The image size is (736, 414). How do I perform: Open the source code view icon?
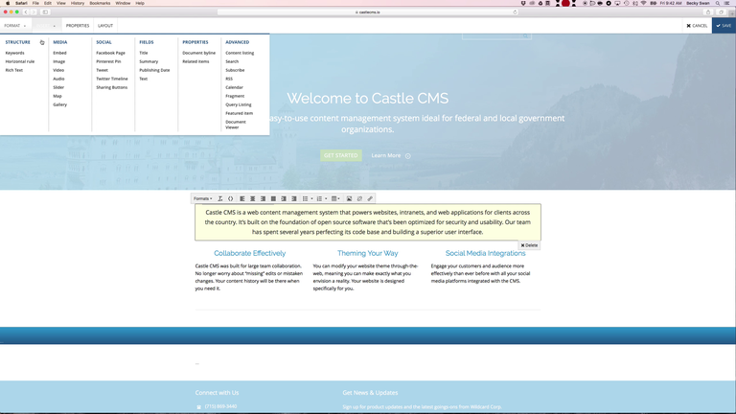click(x=230, y=198)
